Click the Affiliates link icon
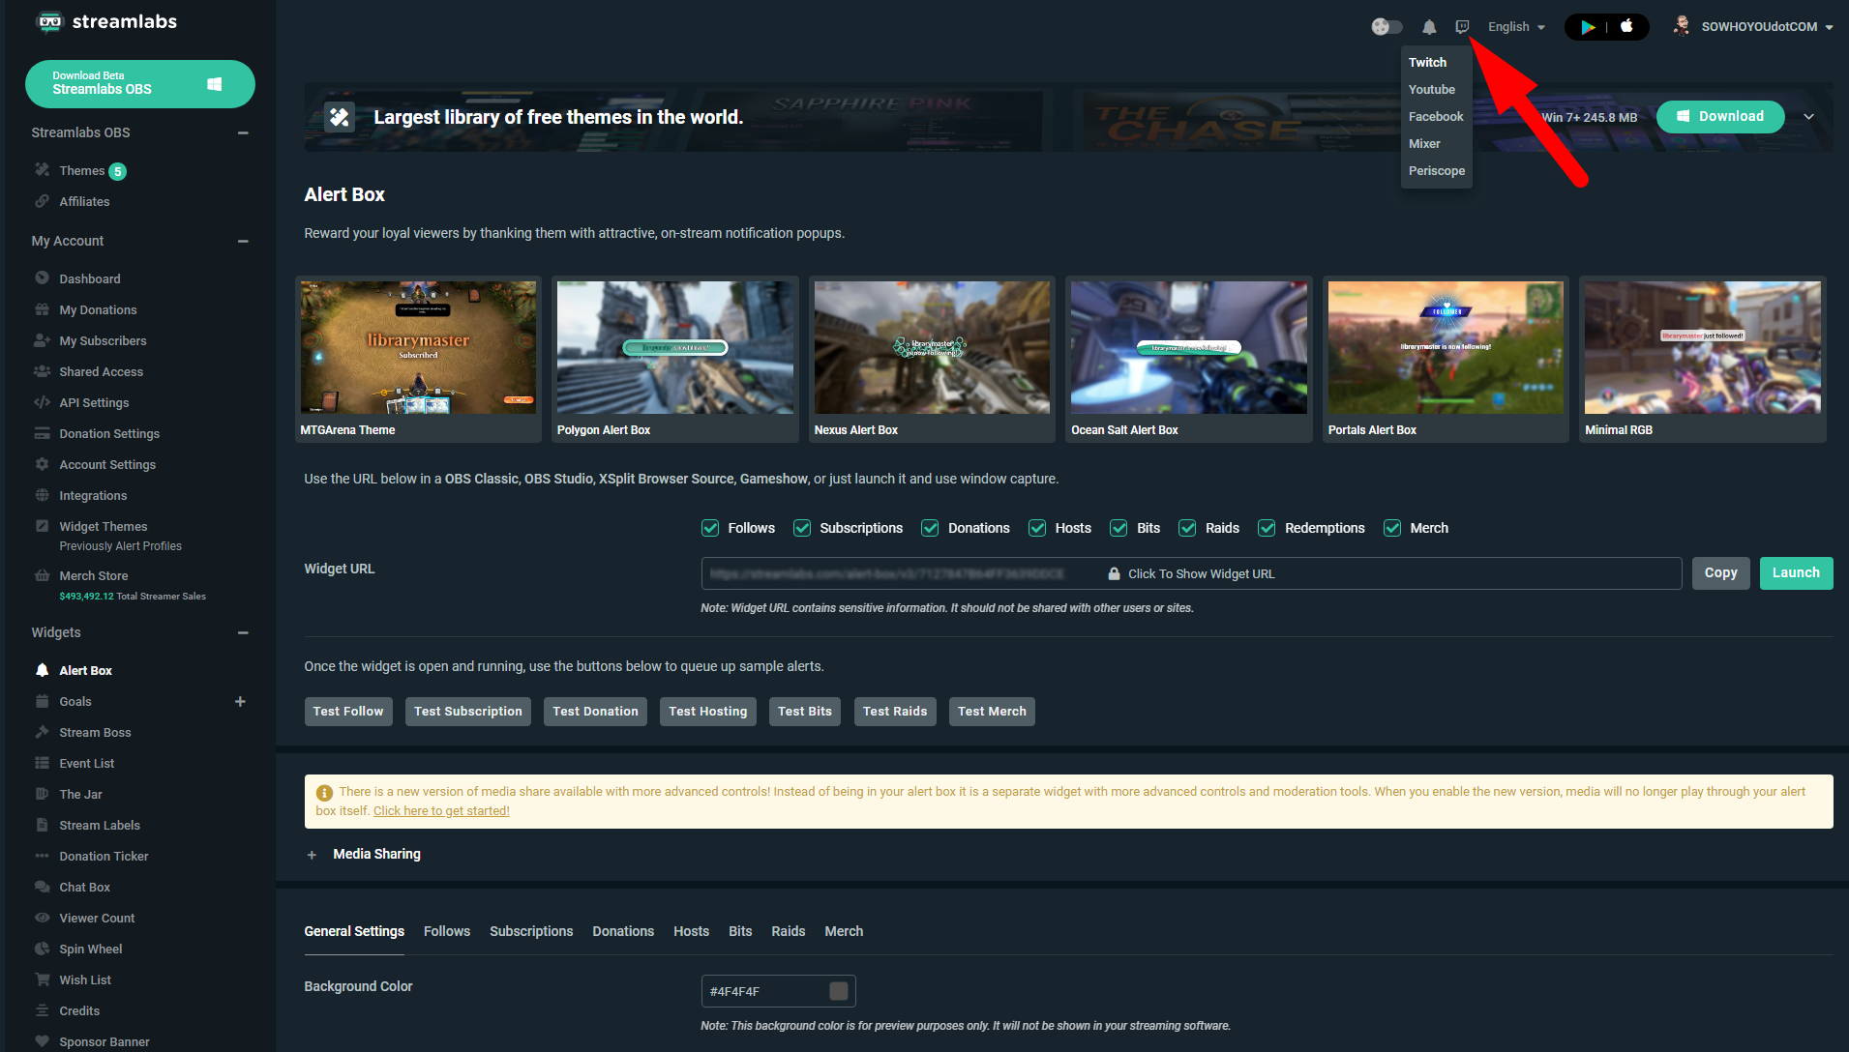Screen dimensions: 1849x1052 [42, 201]
